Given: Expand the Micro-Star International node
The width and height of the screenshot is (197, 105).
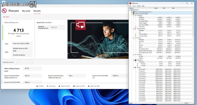Looking at the screenshot, I should tap(132, 12).
